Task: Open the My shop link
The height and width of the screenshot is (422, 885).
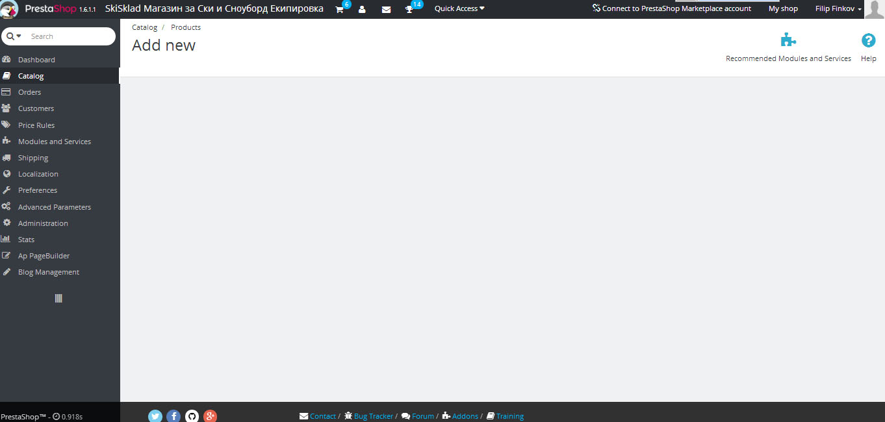Action: tap(783, 8)
